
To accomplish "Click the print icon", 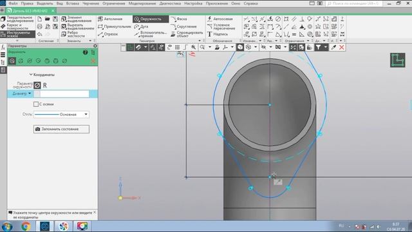I will pos(40,26).
